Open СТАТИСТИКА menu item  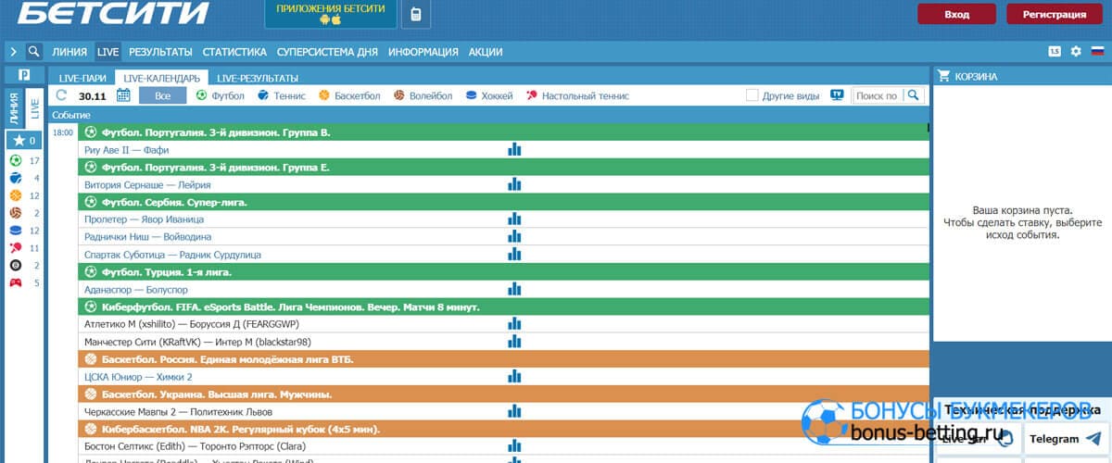click(x=234, y=52)
